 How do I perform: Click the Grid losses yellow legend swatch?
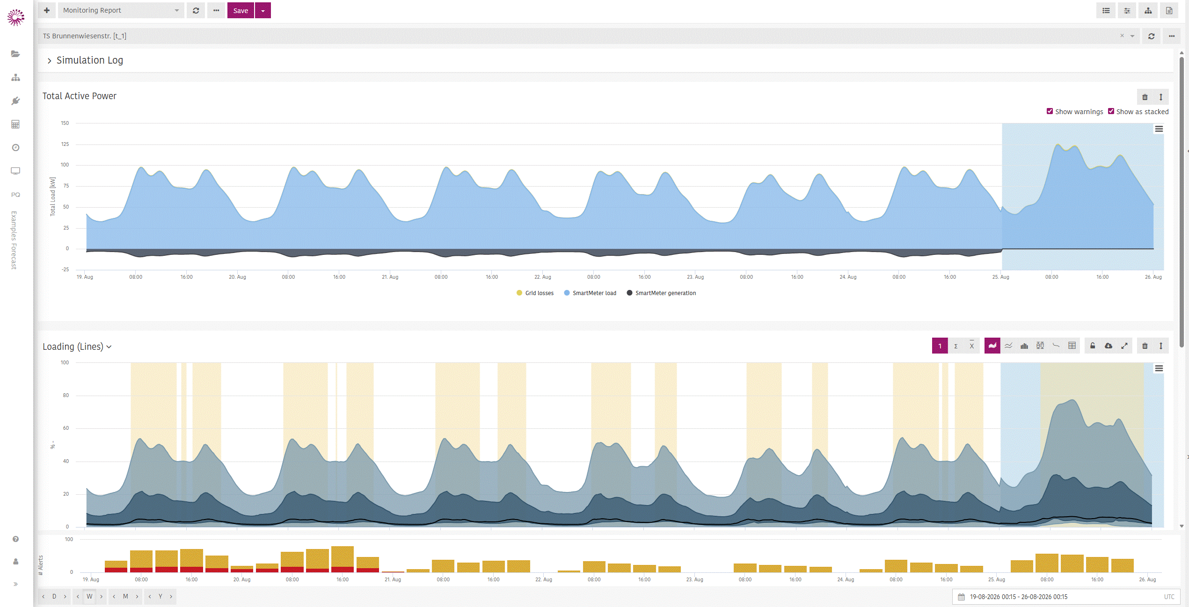(519, 293)
